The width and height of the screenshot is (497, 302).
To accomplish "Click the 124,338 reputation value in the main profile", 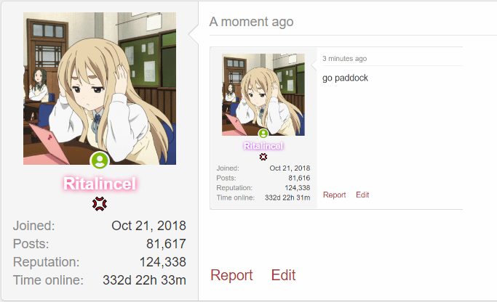I will [x=163, y=262].
